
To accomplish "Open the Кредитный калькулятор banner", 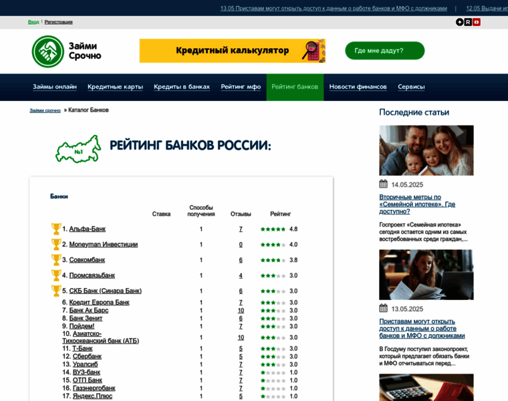I will click(x=233, y=51).
